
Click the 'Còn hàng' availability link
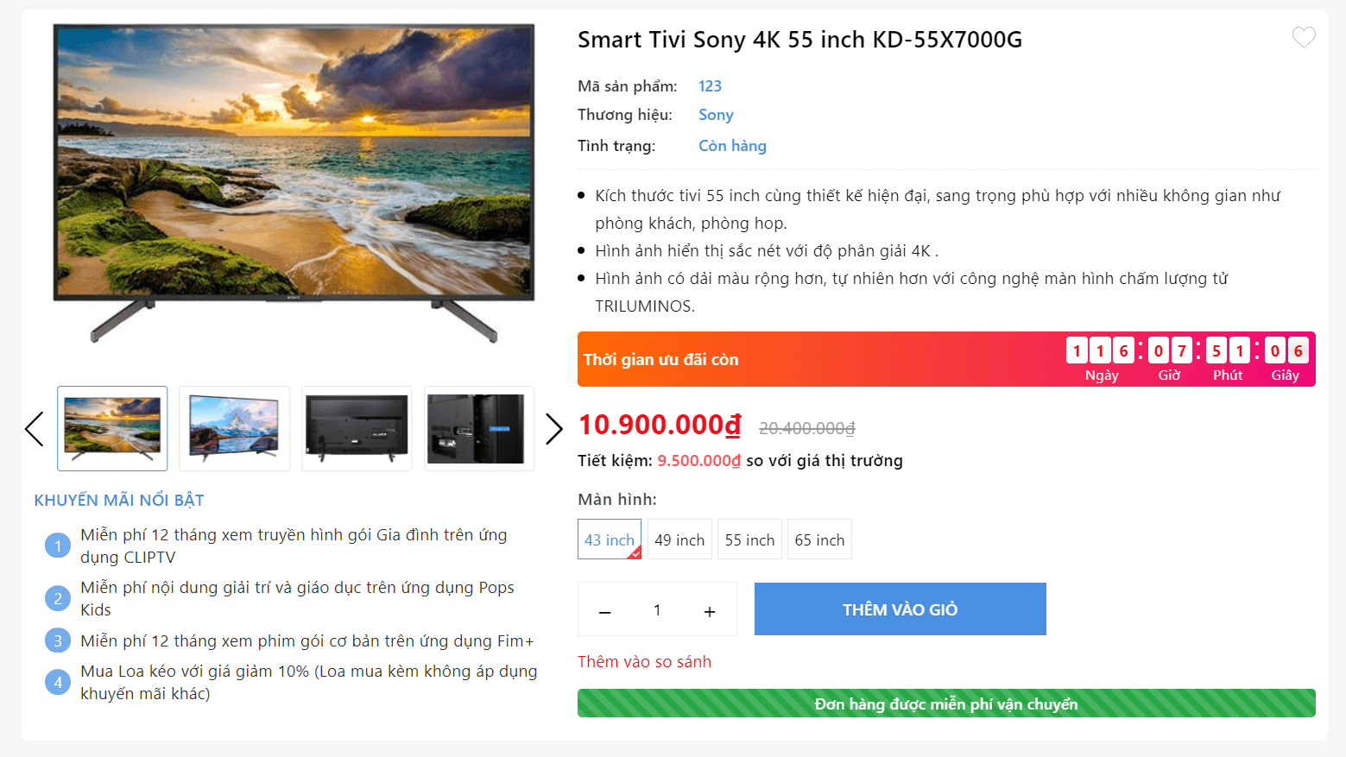coord(731,145)
